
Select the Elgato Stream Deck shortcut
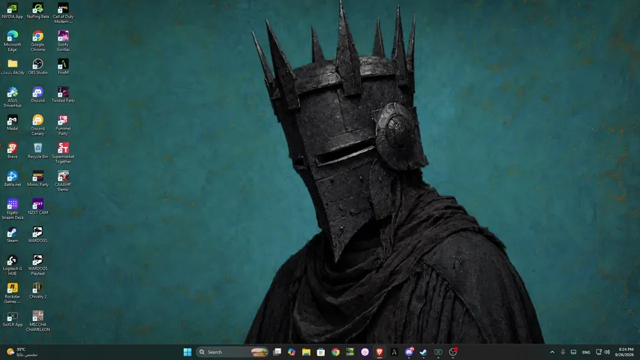[12, 209]
